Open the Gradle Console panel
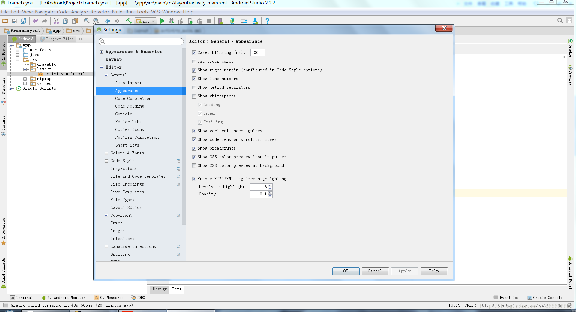 tap(545, 298)
